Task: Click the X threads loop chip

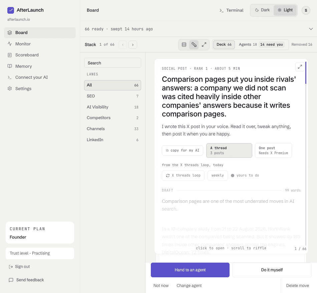Action: [x=183, y=176]
